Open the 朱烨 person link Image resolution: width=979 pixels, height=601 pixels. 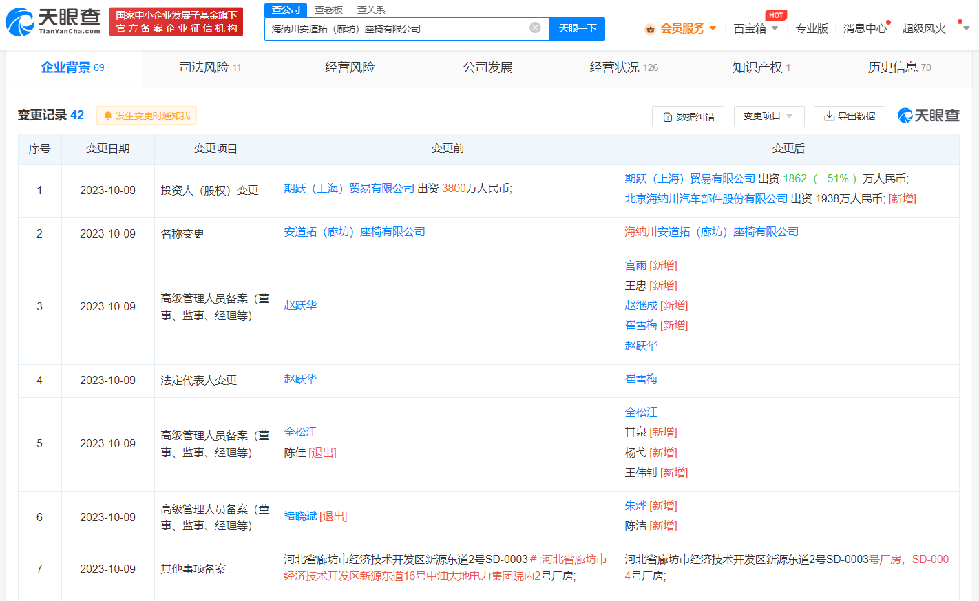point(635,506)
